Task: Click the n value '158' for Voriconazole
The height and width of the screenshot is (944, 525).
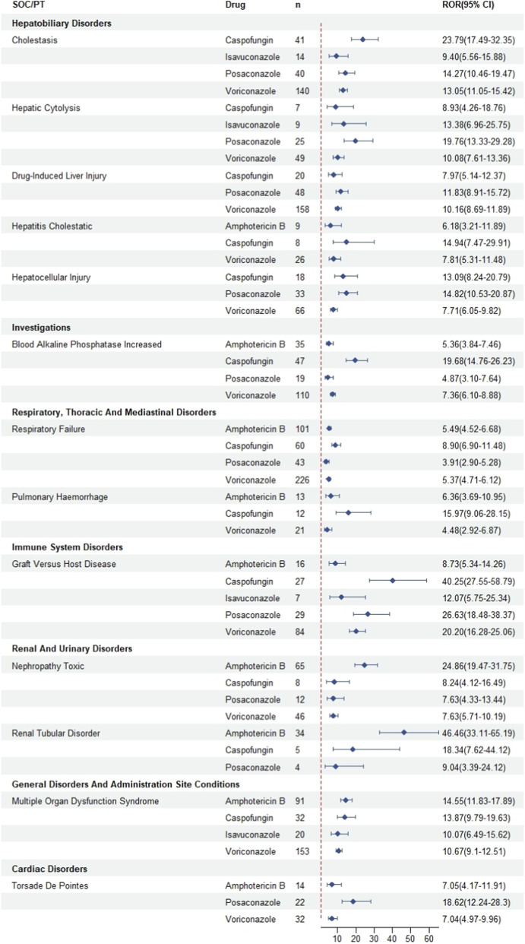Action: pyautogui.click(x=302, y=209)
